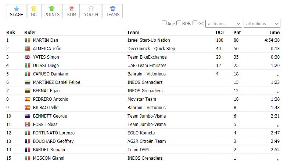Check the GC column checkbox
The image size is (287, 163).
195,23
